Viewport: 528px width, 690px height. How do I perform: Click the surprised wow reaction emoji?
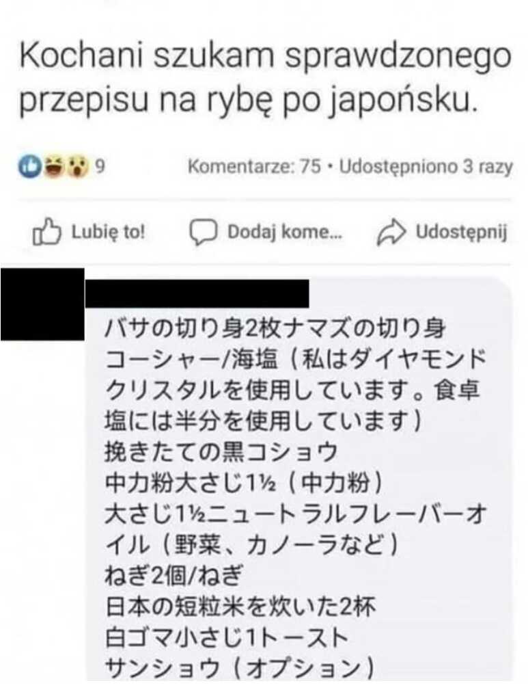[78, 168]
